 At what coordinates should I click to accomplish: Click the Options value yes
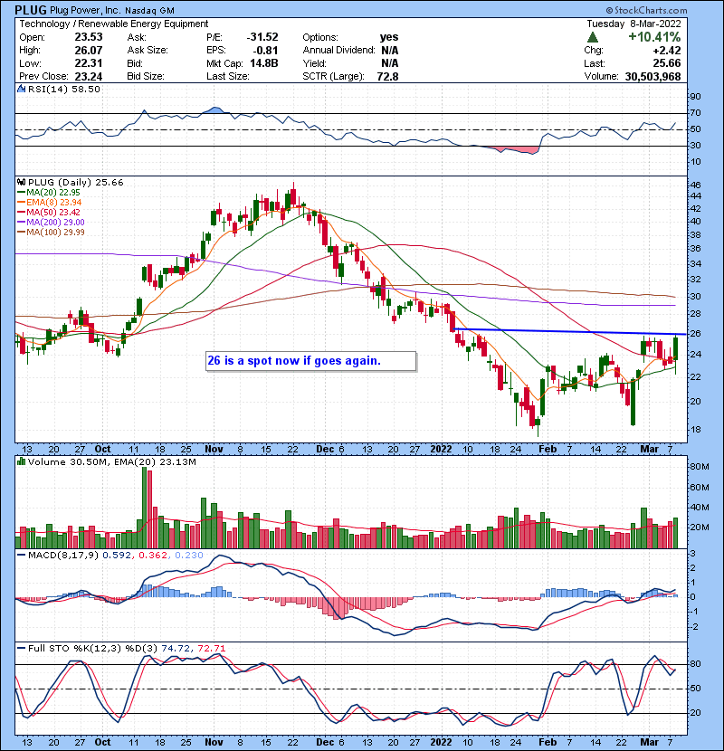[389, 37]
